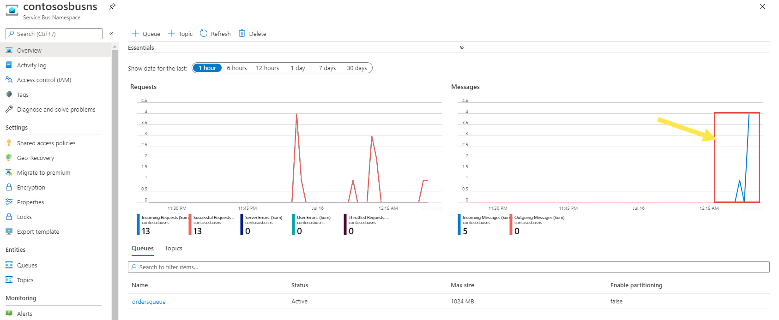Select the 7 days time range
Viewport: 779px width, 320px height.
[327, 68]
